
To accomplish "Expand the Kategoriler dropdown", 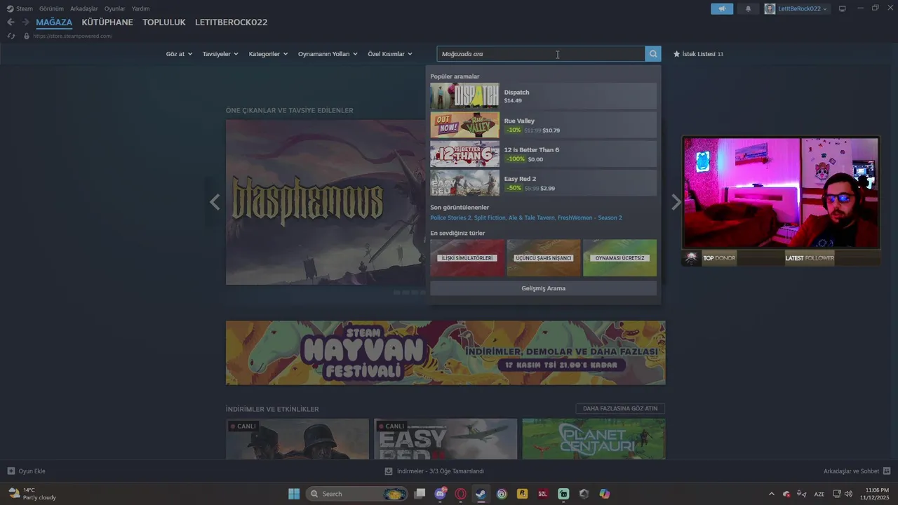I will point(268,54).
